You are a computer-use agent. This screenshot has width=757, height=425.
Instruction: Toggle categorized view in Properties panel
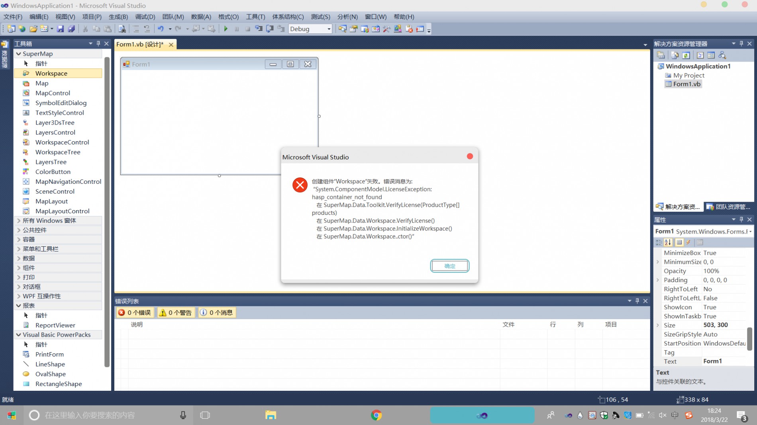659,242
